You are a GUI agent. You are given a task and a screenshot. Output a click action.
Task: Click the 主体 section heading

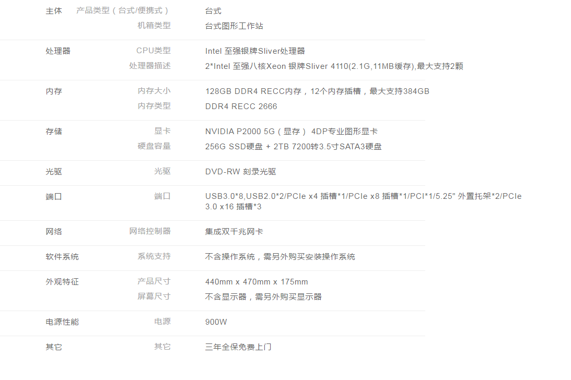(54, 11)
